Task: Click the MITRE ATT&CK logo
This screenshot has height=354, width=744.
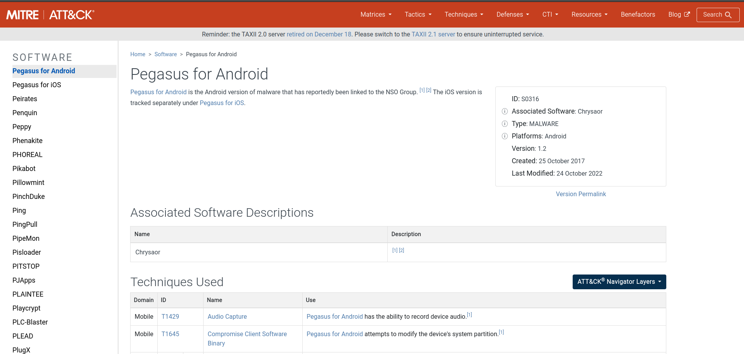Action: (x=51, y=15)
